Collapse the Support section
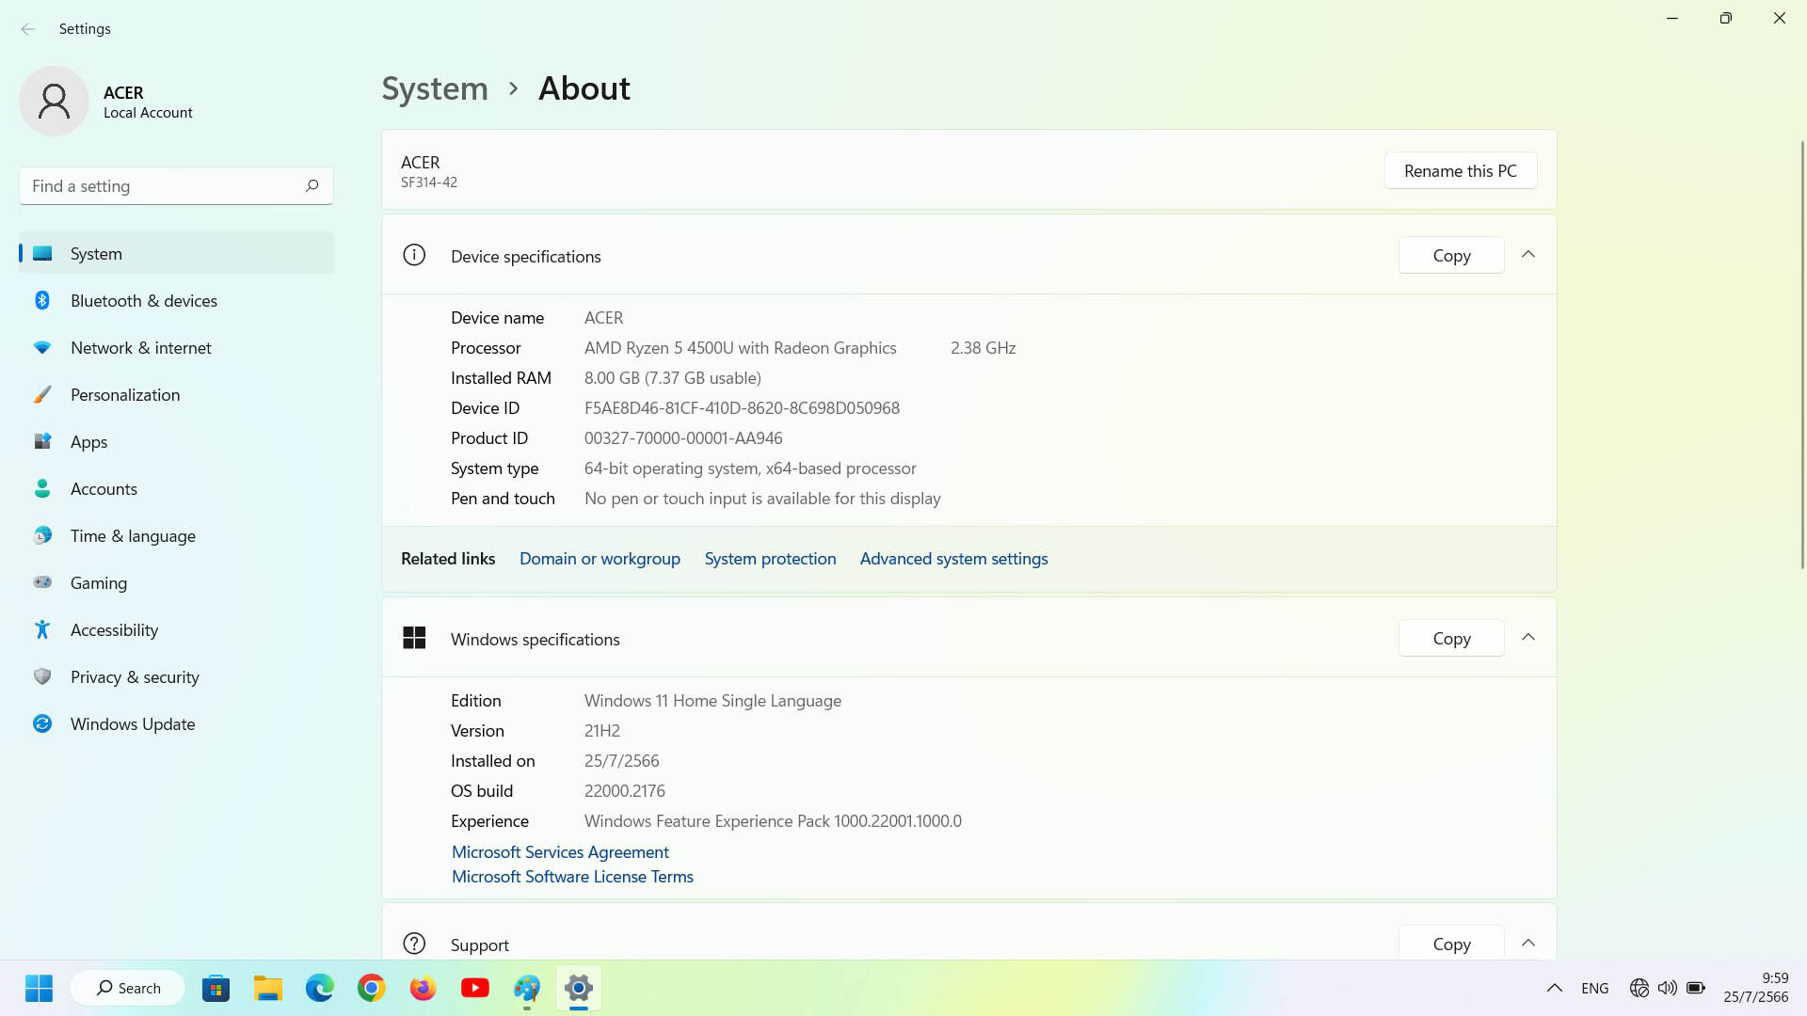 tap(1528, 943)
